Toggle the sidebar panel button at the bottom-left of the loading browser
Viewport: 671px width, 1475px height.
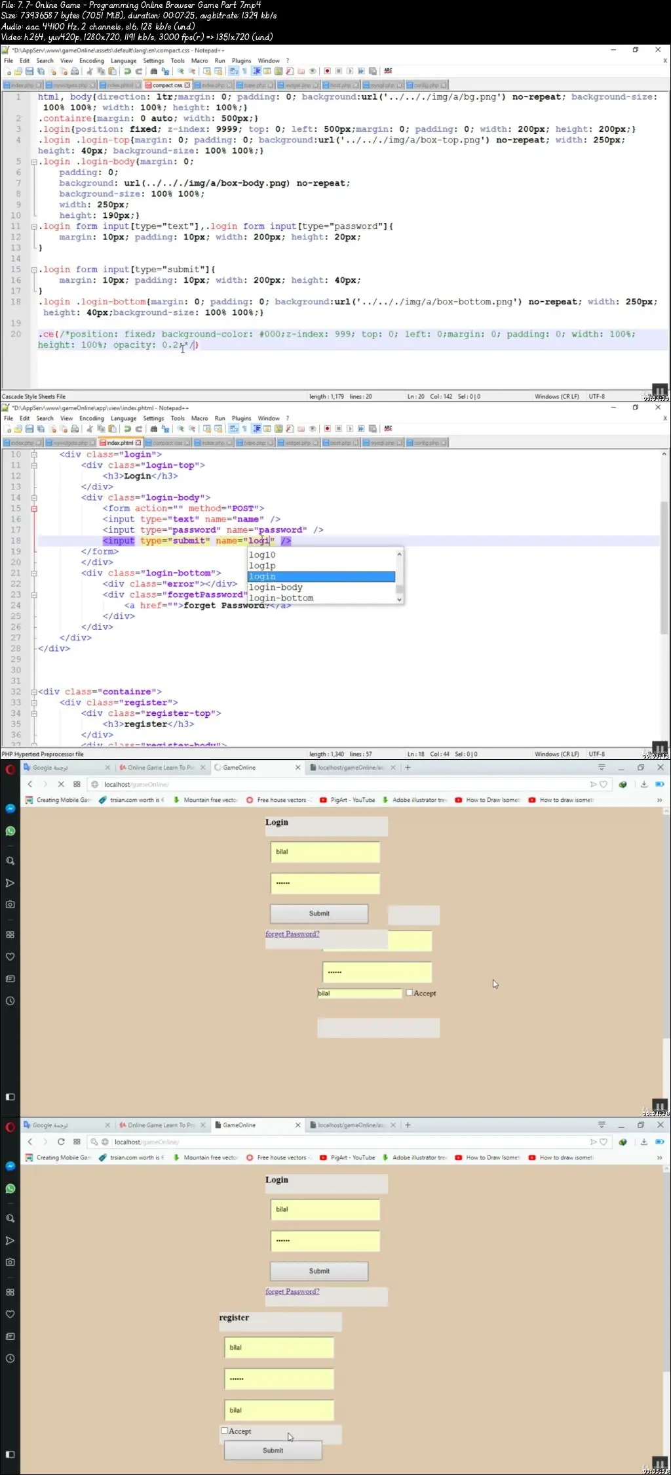click(x=10, y=1096)
